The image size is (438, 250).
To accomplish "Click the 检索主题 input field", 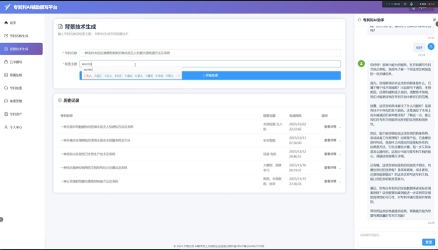I will 210,64.
